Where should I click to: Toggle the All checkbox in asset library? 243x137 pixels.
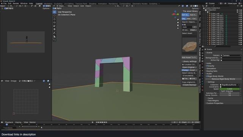183,25
